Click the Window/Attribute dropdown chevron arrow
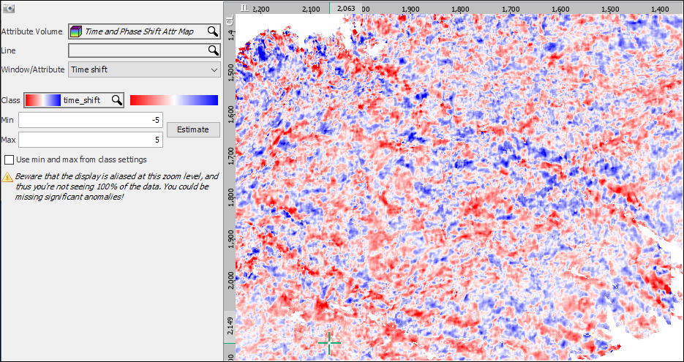The height and width of the screenshot is (362, 684). point(214,69)
